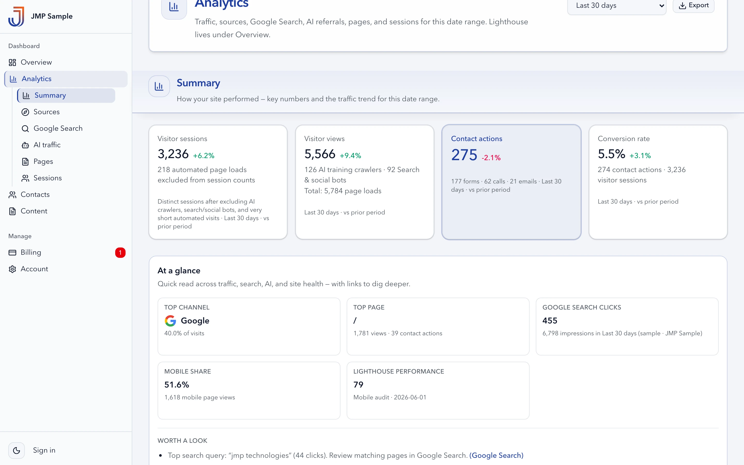Click the Billing credit card icon
This screenshot has width=744, height=465.
pos(12,252)
